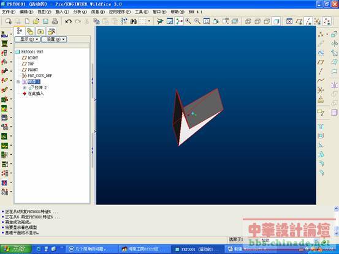
Task: Open the 文件 (File) menu
Action: pos(9,12)
